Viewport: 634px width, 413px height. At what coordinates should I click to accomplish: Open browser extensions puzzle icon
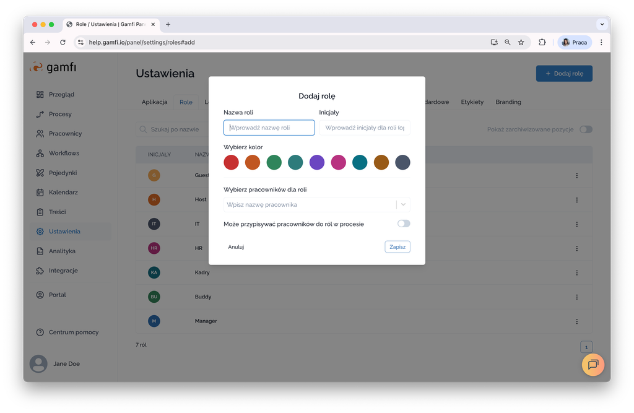(542, 42)
